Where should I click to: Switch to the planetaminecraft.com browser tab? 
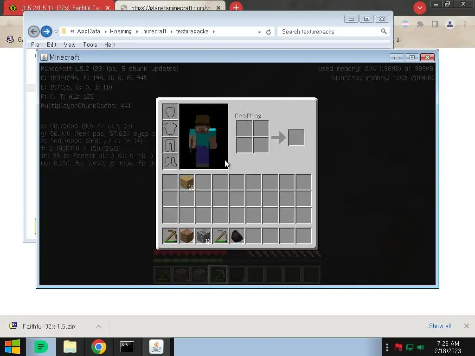tap(170, 8)
